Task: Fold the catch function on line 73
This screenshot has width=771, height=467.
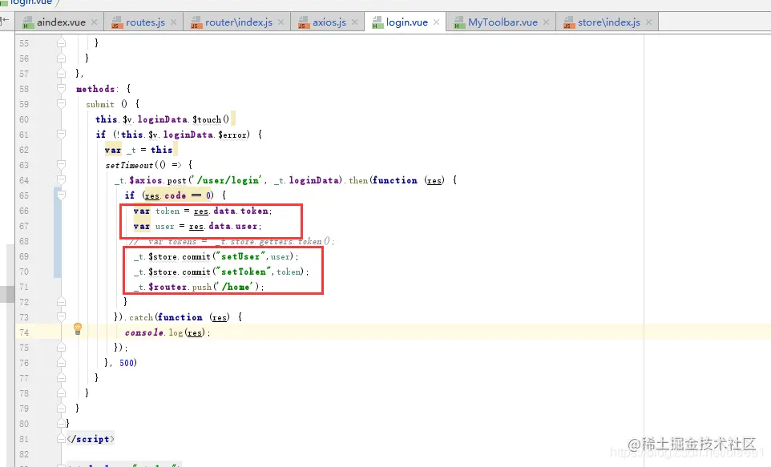Action: [61, 316]
